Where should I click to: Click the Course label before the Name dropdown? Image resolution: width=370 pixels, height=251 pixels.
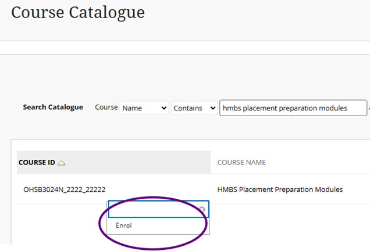coord(106,107)
